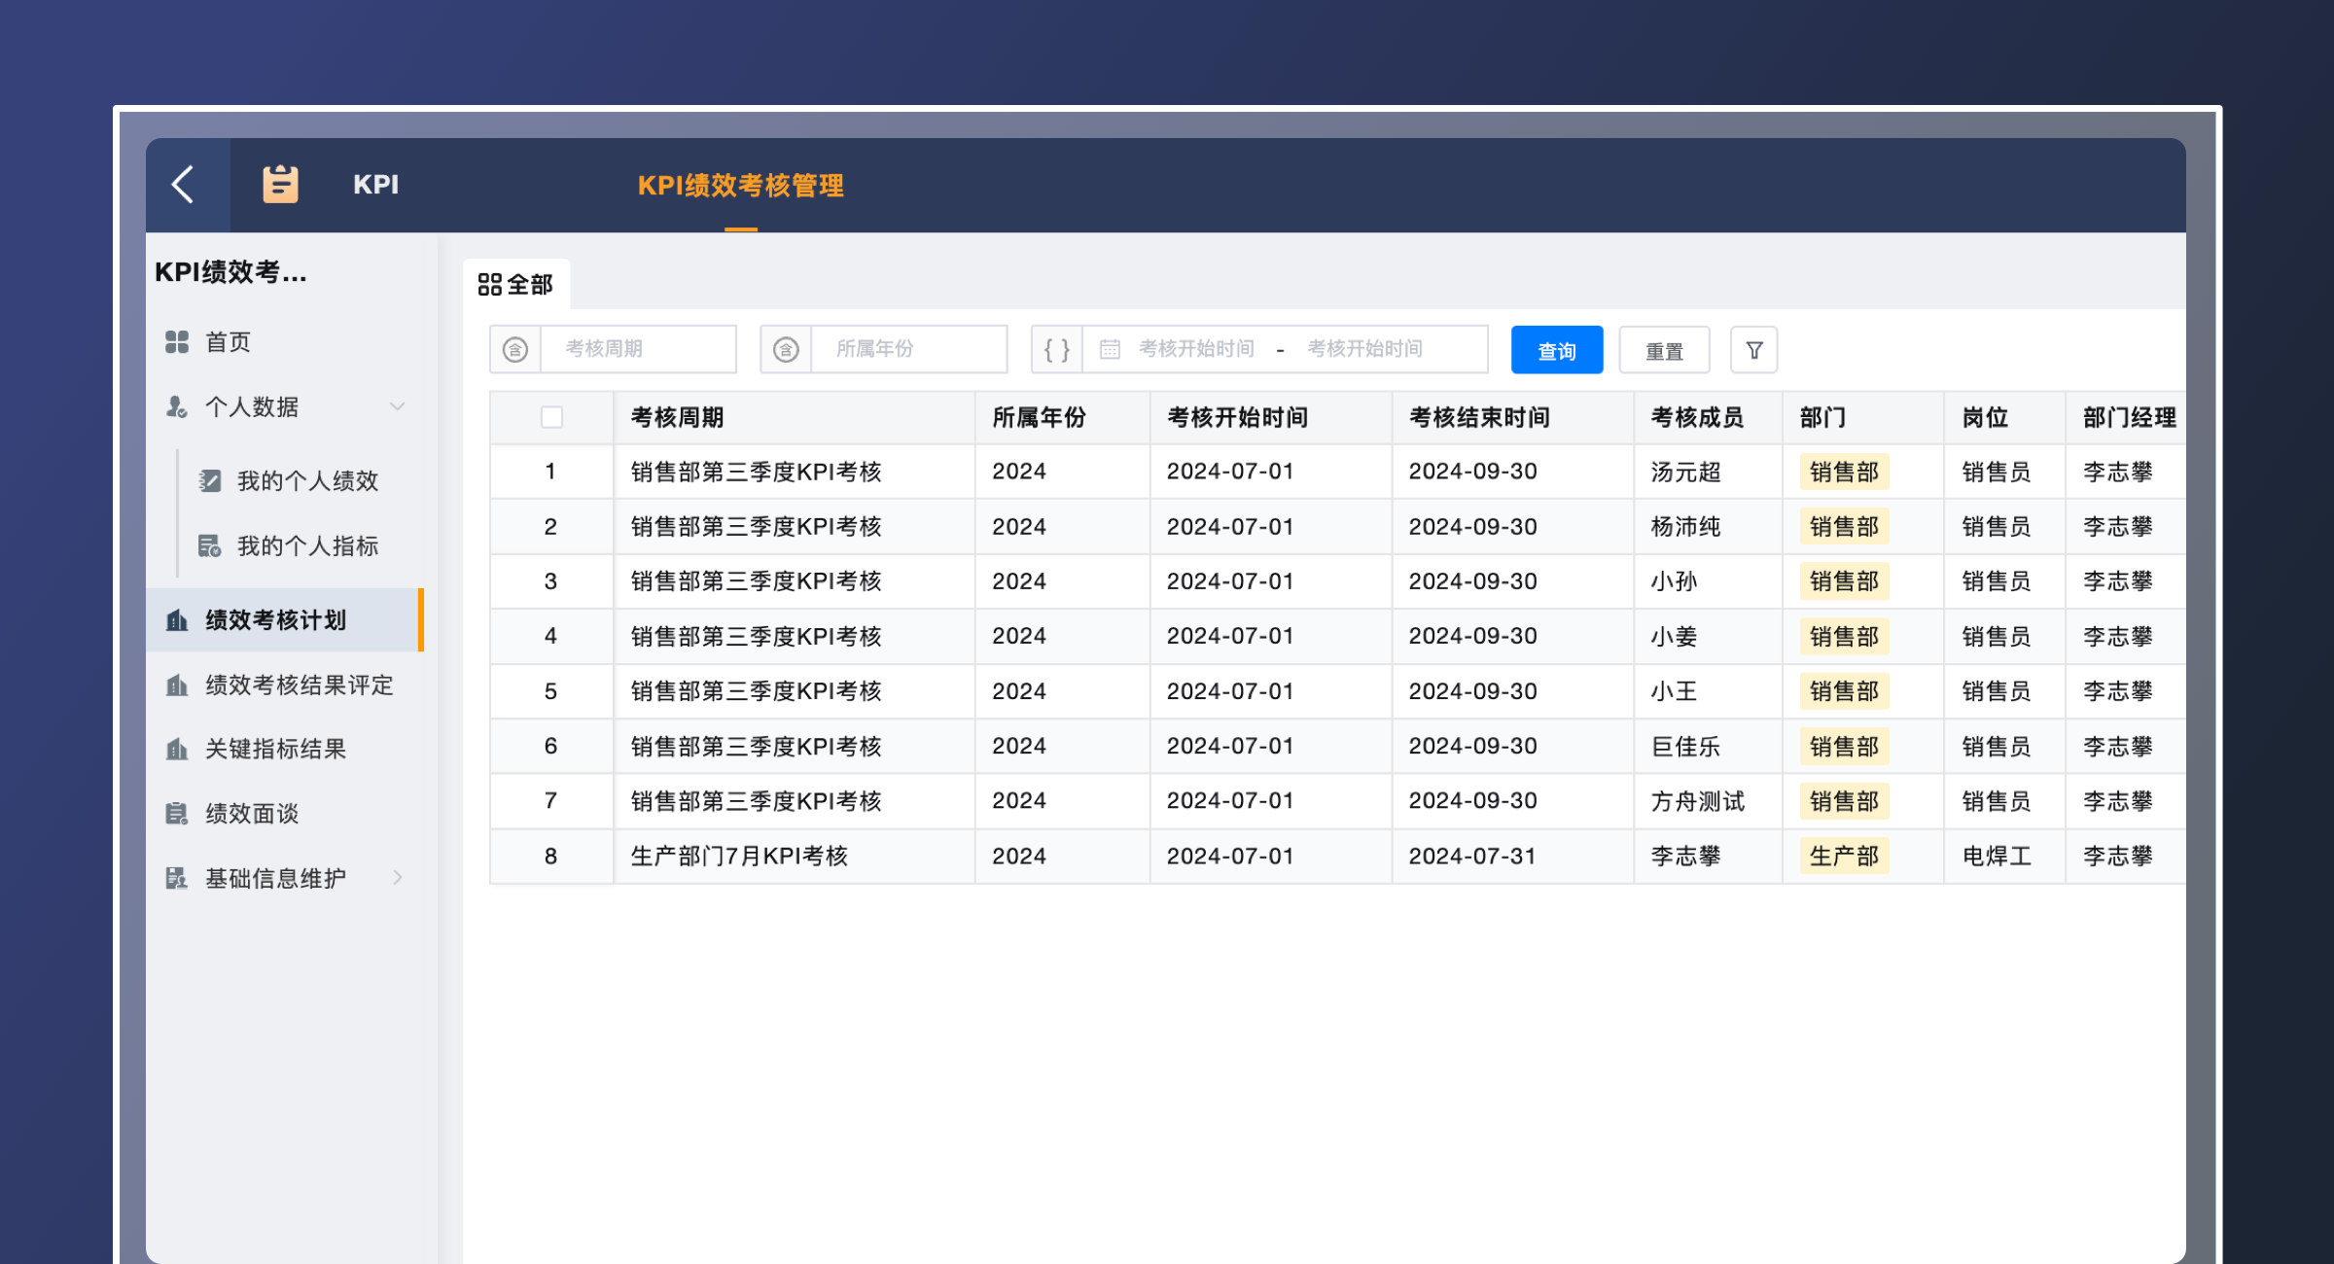Click the calendar icon in the date range filter
The width and height of the screenshot is (2334, 1264).
coord(1109,348)
